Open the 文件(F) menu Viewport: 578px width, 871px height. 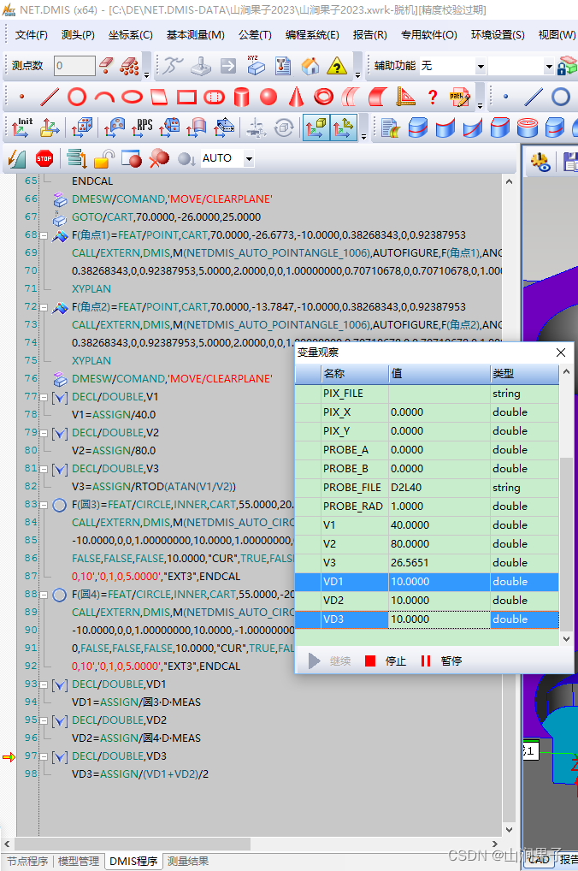[x=31, y=35]
